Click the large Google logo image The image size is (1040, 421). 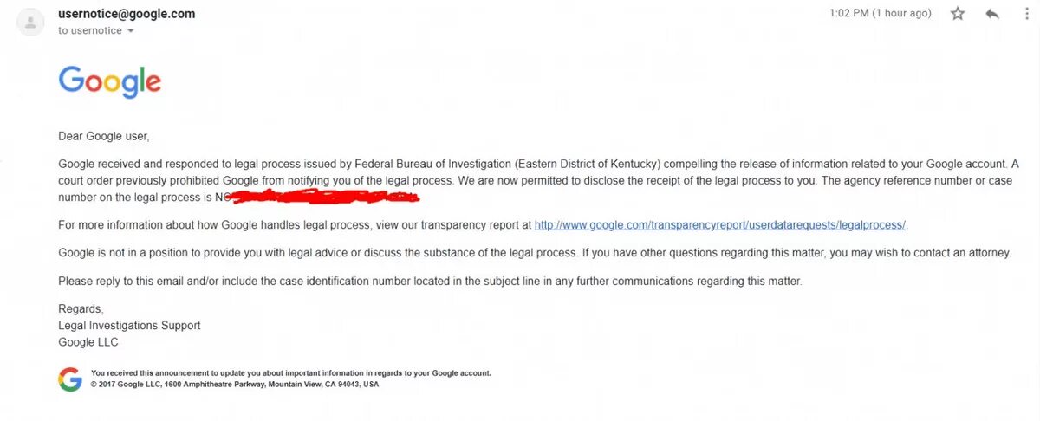coord(109,82)
